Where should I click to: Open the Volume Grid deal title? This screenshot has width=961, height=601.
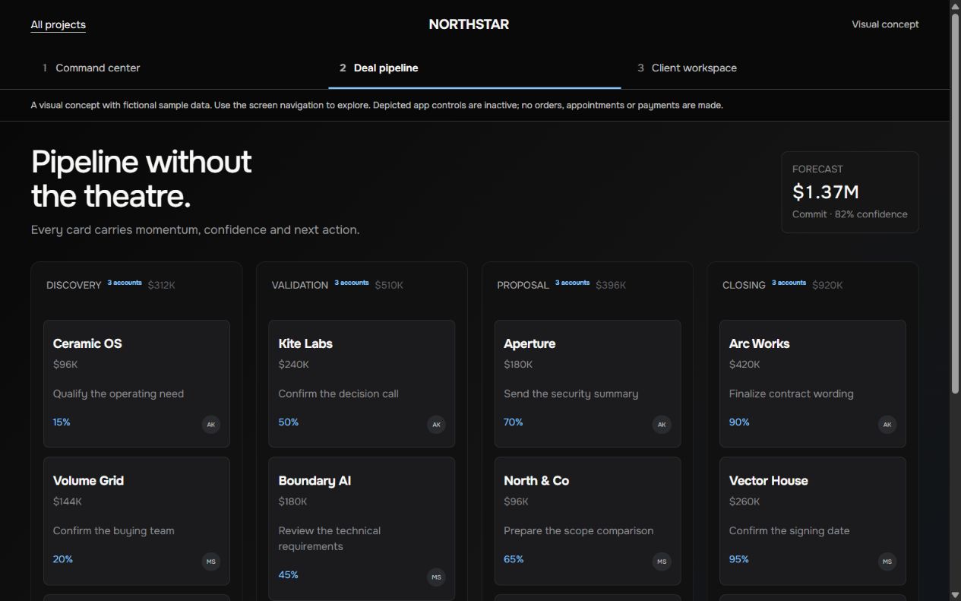click(88, 480)
